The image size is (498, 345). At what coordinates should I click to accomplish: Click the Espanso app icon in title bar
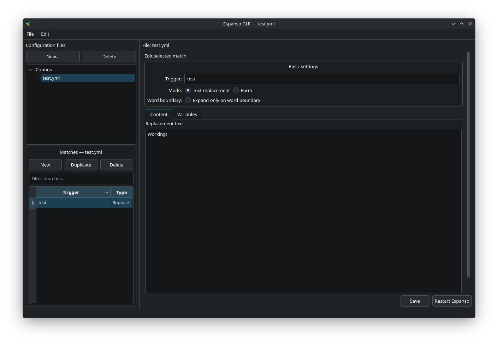(28, 24)
